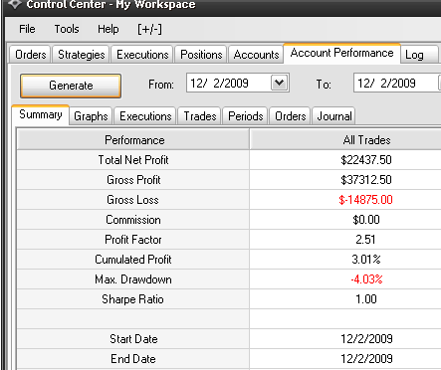Click the From date field
441x370 pixels.
[x=238, y=83]
